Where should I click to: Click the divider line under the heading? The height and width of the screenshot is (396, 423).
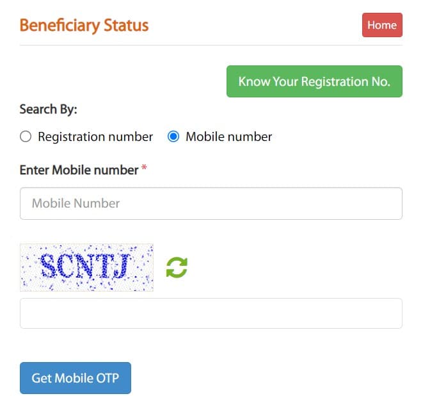[211, 45]
